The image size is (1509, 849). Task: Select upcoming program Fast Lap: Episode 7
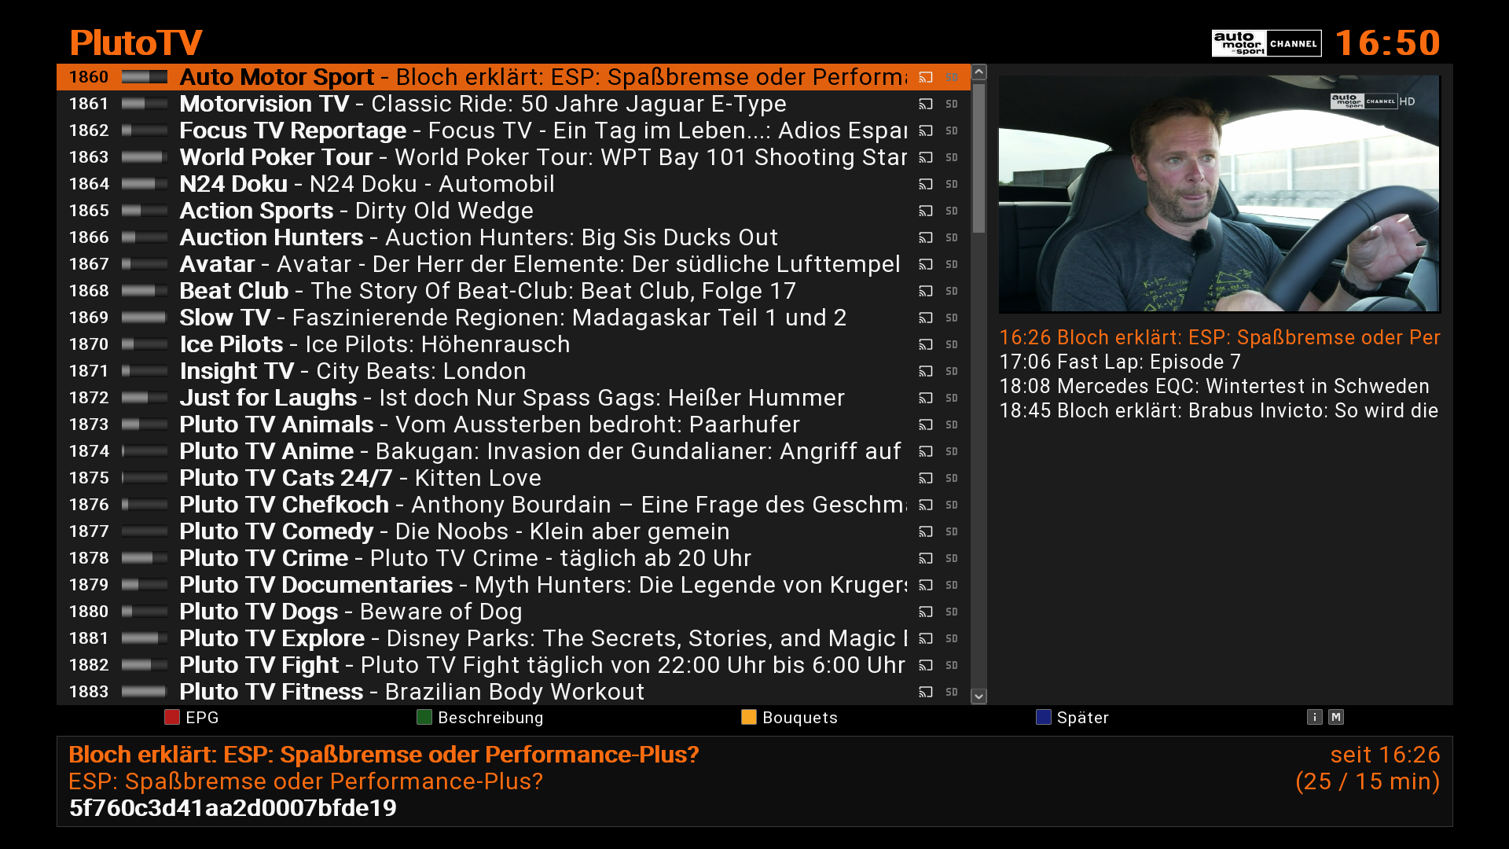point(1120,362)
